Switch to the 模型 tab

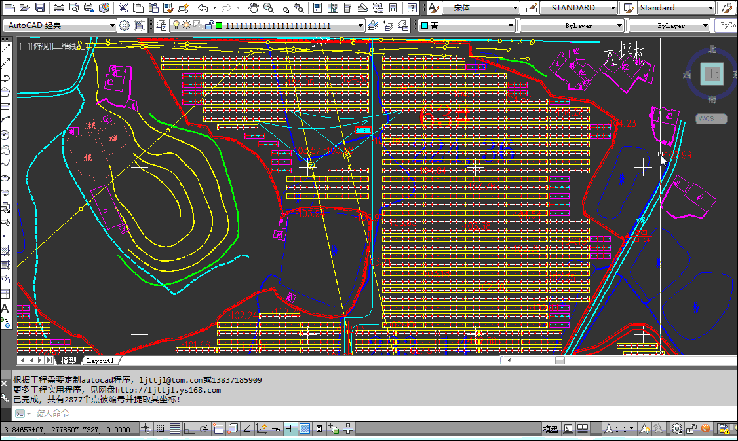coord(68,361)
